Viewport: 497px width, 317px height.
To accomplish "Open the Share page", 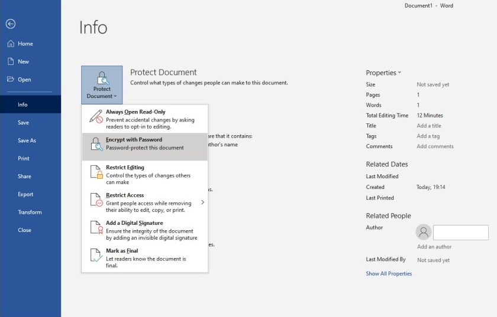I will tap(30, 177).
